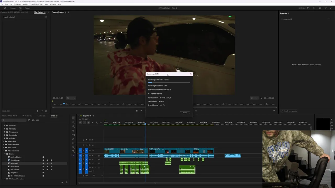The height and width of the screenshot is (188, 335).
Task: Expand the Audio Transitions folder
Action: click(x=3, y=145)
